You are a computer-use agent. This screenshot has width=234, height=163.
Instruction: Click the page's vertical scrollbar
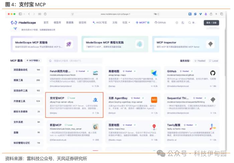[226, 52]
